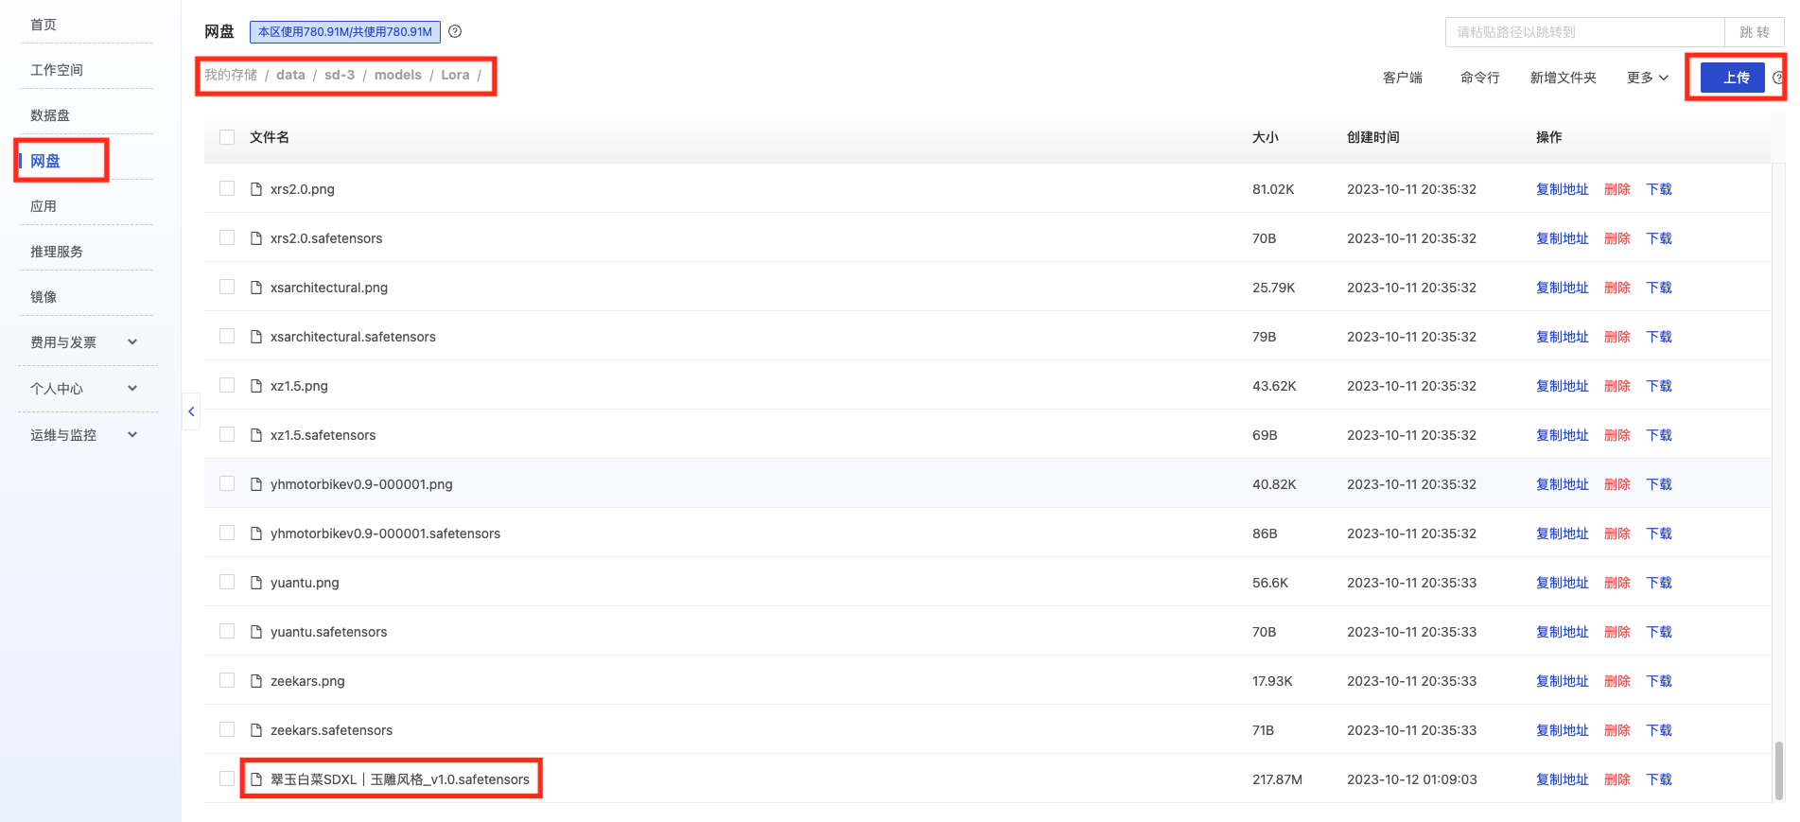Open 工作空间 in the sidebar
Screen dimensions: 1800x822
click(57, 70)
